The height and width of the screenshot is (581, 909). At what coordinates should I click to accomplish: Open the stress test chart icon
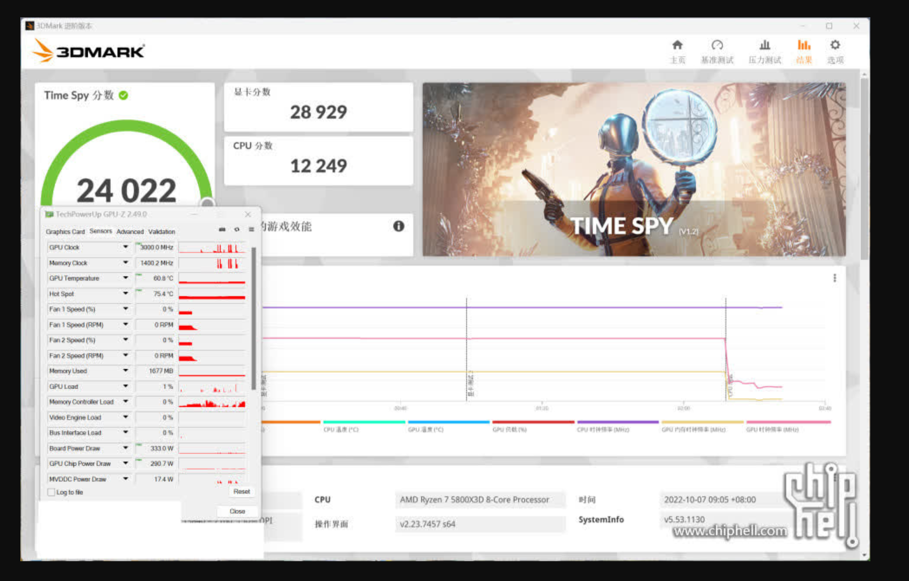[x=765, y=45]
